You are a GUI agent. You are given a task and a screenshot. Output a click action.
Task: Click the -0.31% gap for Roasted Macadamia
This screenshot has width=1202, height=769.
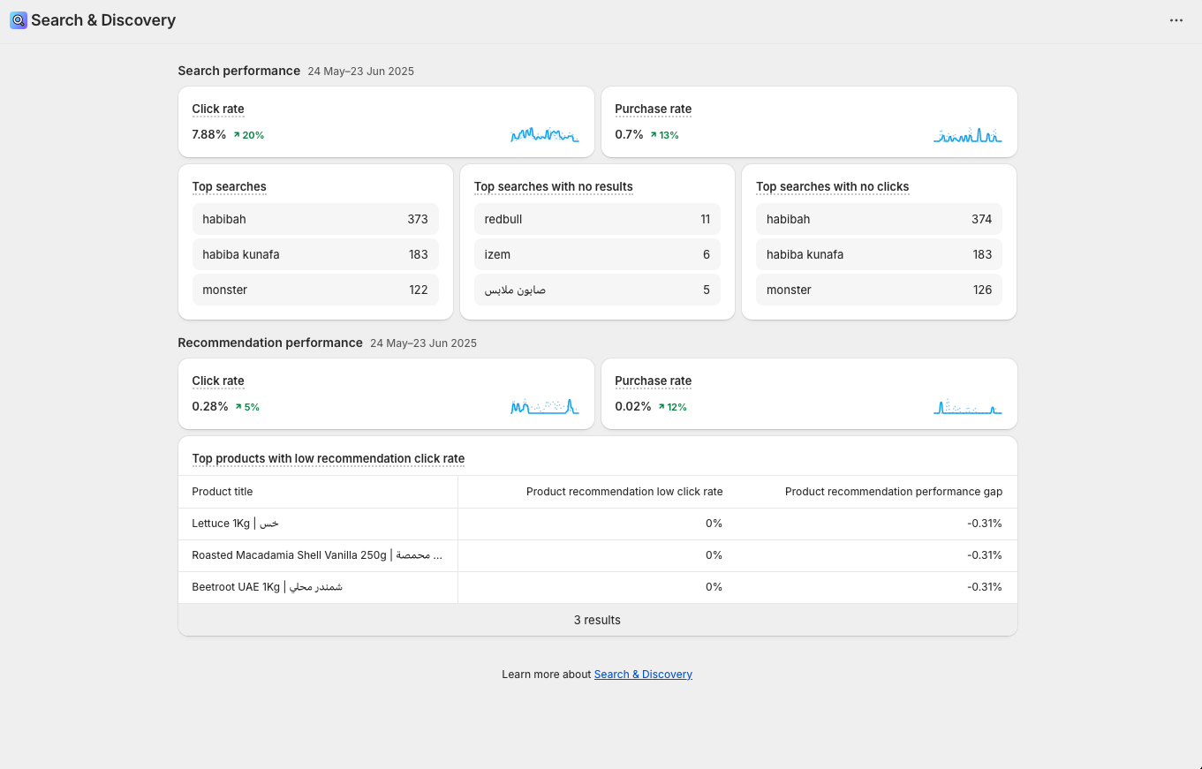click(x=985, y=555)
